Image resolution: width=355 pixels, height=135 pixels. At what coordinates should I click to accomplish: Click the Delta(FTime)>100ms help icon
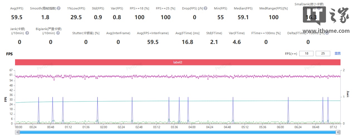327,33
